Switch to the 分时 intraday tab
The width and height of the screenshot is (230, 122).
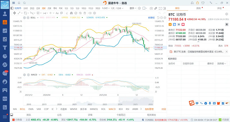(26, 8)
